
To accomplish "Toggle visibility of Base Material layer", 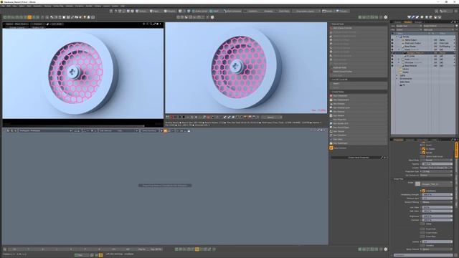I will [392, 65].
